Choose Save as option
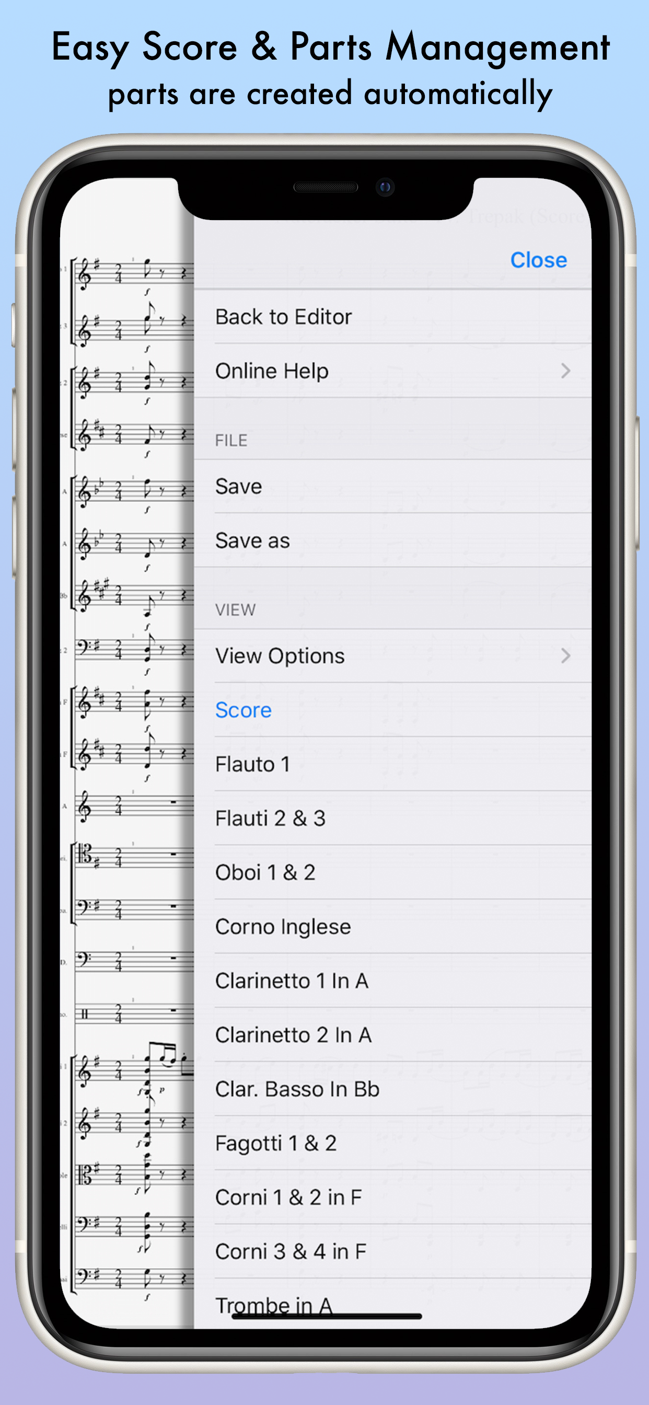 pos(392,540)
